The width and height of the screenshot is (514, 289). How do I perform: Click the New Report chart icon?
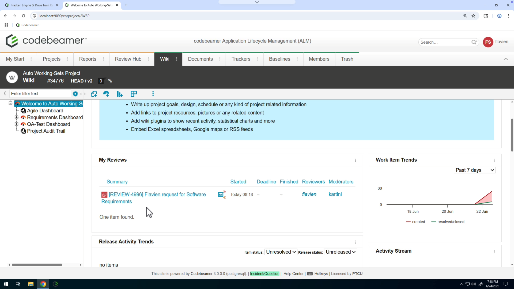point(120,94)
